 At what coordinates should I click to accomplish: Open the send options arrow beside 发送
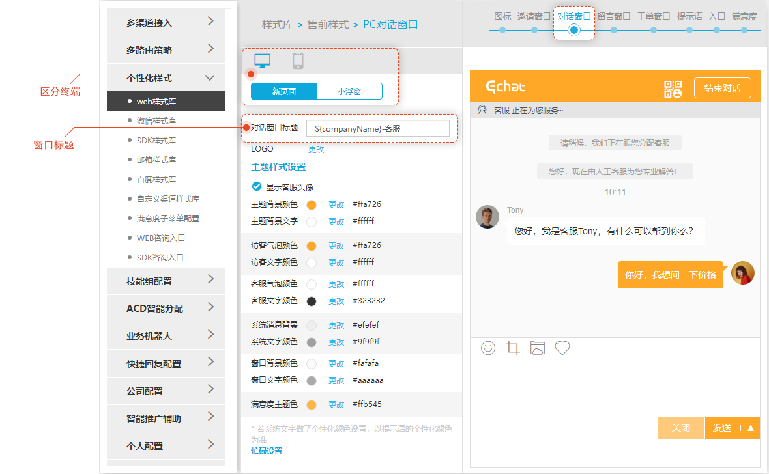750,428
